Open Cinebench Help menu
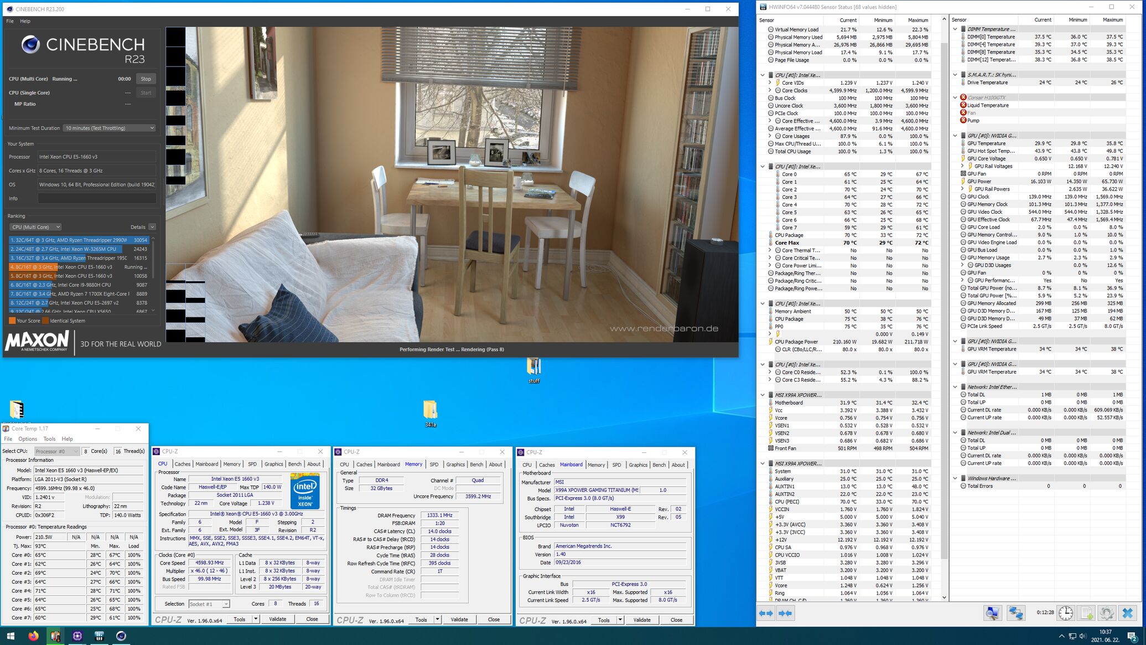This screenshot has height=645, width=1146. (x=25, y=21)
